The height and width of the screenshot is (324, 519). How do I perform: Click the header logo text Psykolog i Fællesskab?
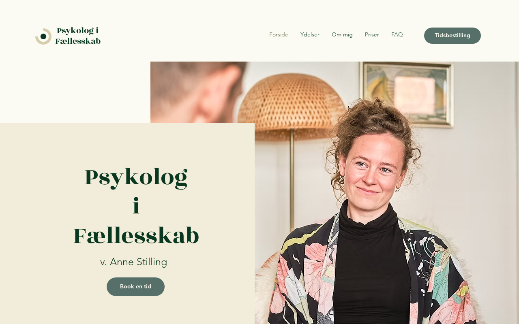click(x=78, y=36)
